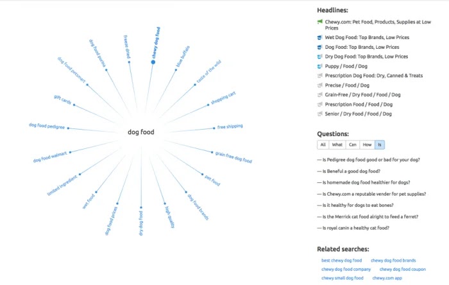Click the megaphone icon beside the Chewy.com headline
The image size is (449, 285).
click(x=320, y=22)
